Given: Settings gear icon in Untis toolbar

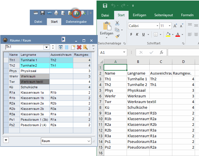Looking at the screenshot, I should [70, 13].
